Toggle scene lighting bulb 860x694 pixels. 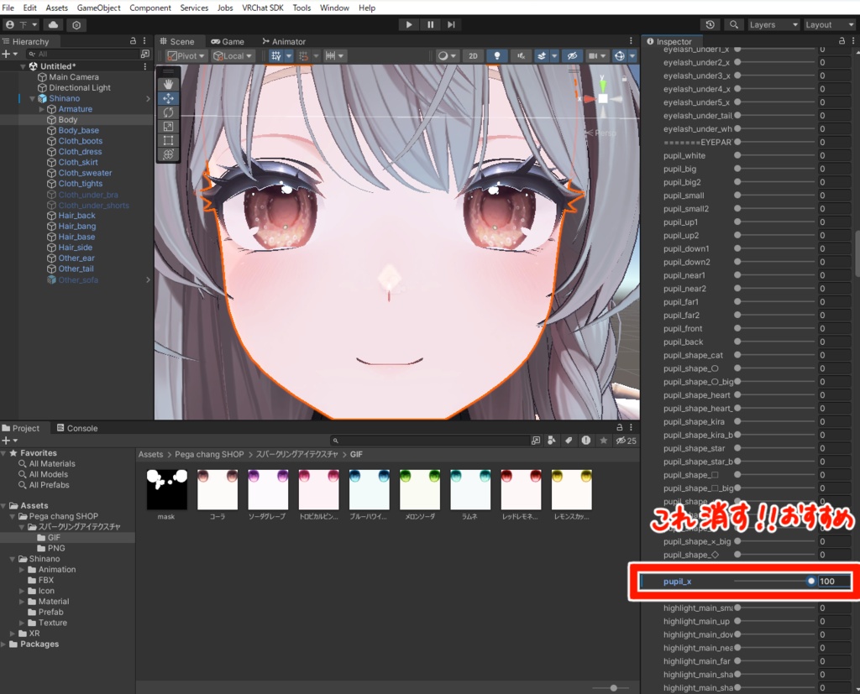497,56
